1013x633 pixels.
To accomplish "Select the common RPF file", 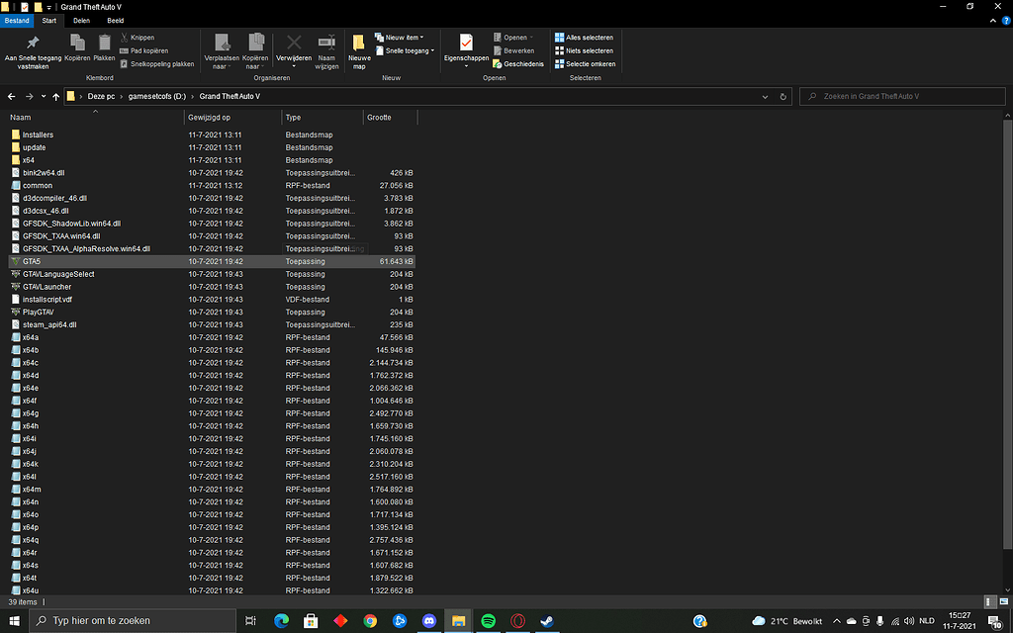I will click(x=212, y=185).
